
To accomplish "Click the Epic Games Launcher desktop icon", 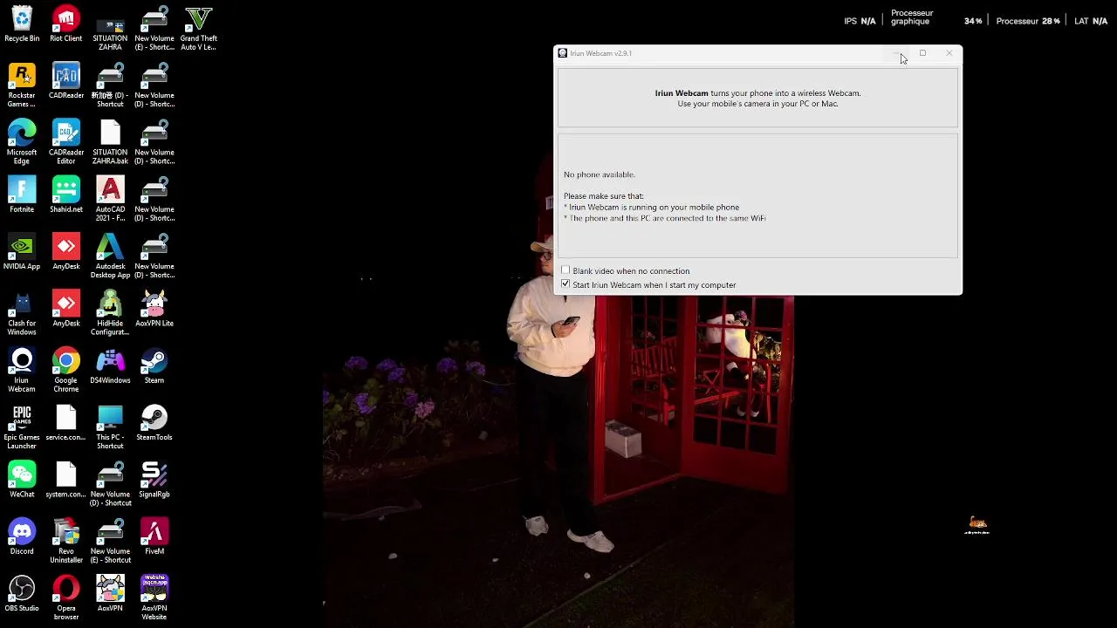I will point(22,427).
